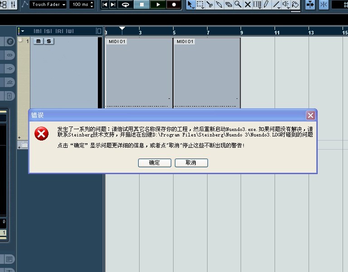
Task: Select the Object Selection arrow tool
Action: coord(190,5)
